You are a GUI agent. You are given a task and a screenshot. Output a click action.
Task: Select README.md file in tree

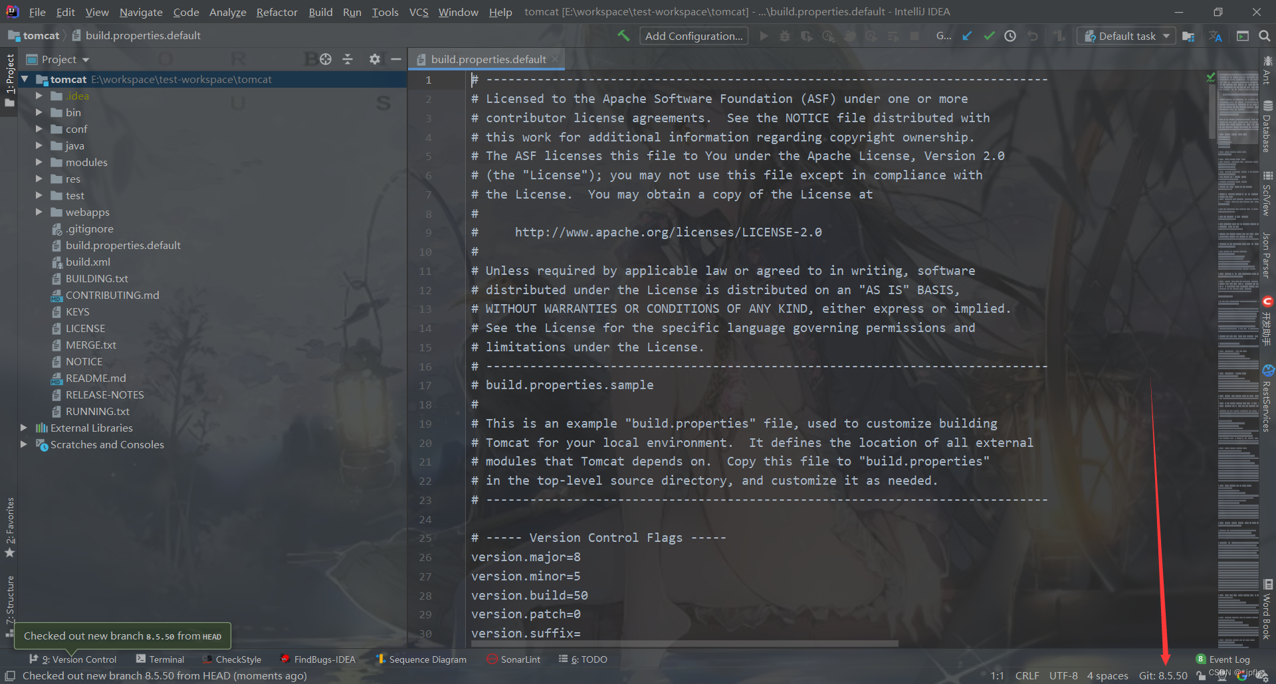point(95,378)
